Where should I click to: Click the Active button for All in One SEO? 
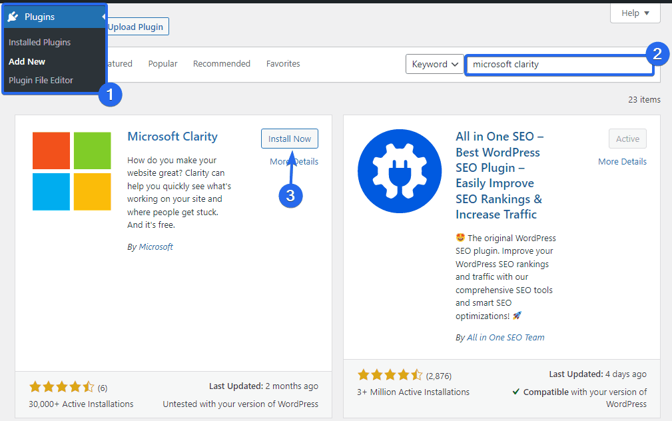627,139
